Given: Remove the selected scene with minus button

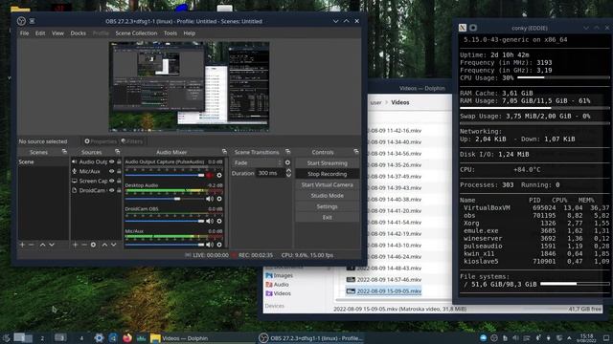Looking at the screenshot, I should pos(32,245).
